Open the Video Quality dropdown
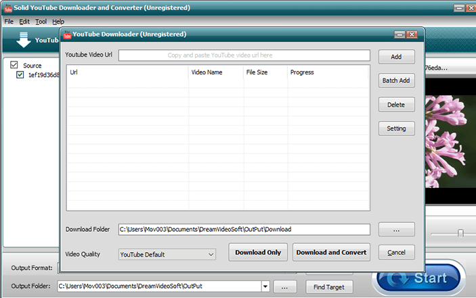The image size is (476, 298). [x=167, y=254]
